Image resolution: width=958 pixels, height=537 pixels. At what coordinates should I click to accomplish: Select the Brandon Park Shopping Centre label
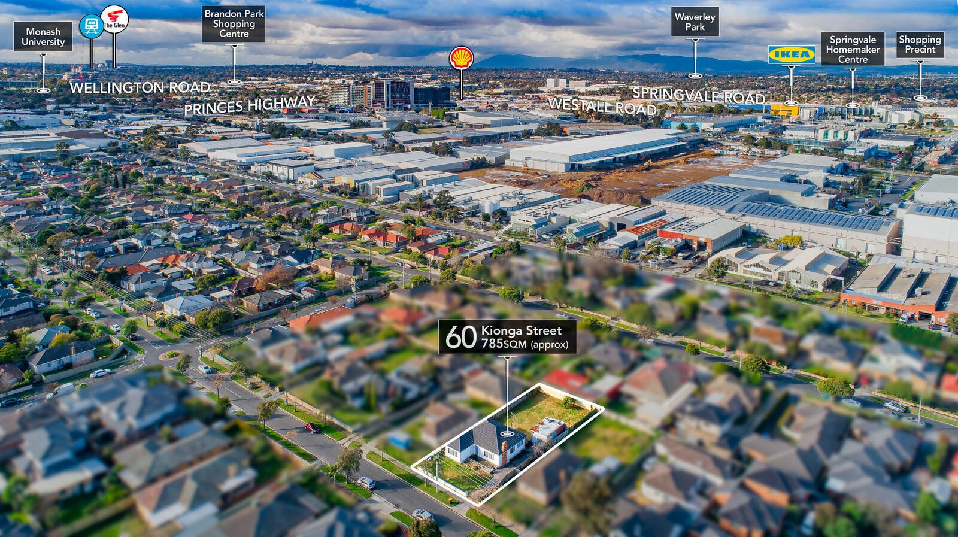[x=234, y=23]
